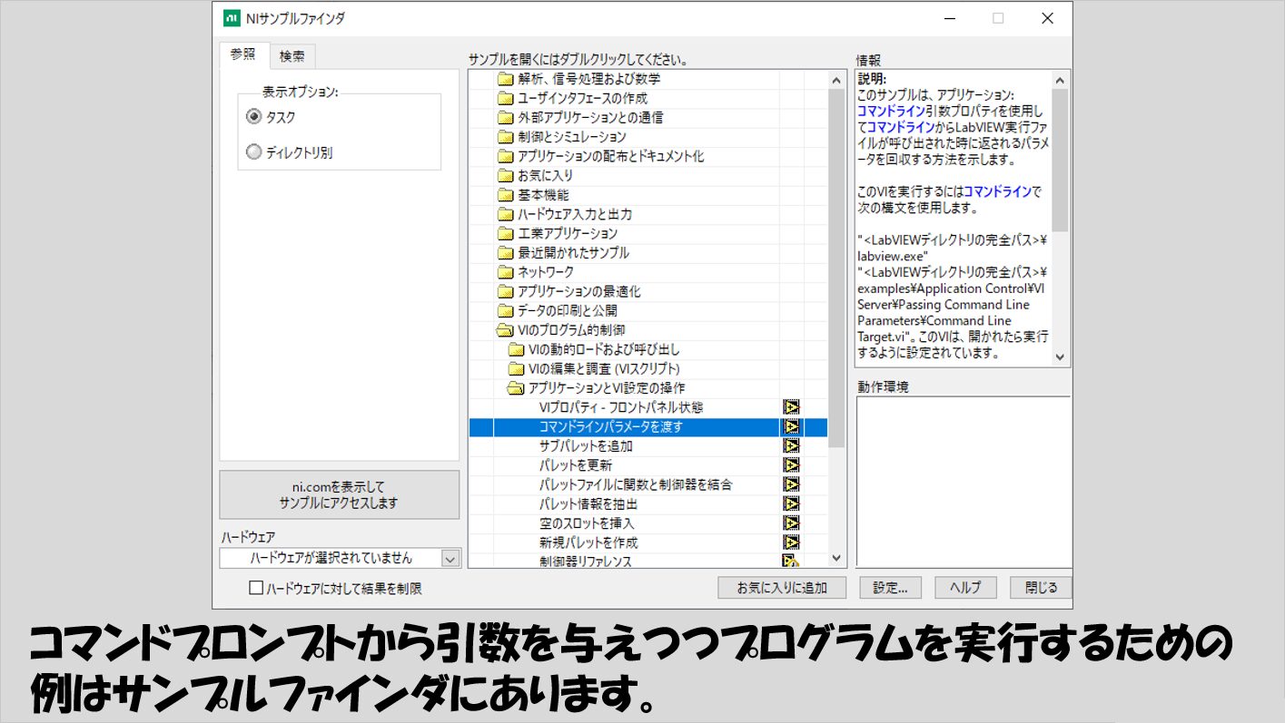Click folder icon beside 最近開かれたサンプル
The width and height of the screenshot is (1285, 723).
point(506,253)
